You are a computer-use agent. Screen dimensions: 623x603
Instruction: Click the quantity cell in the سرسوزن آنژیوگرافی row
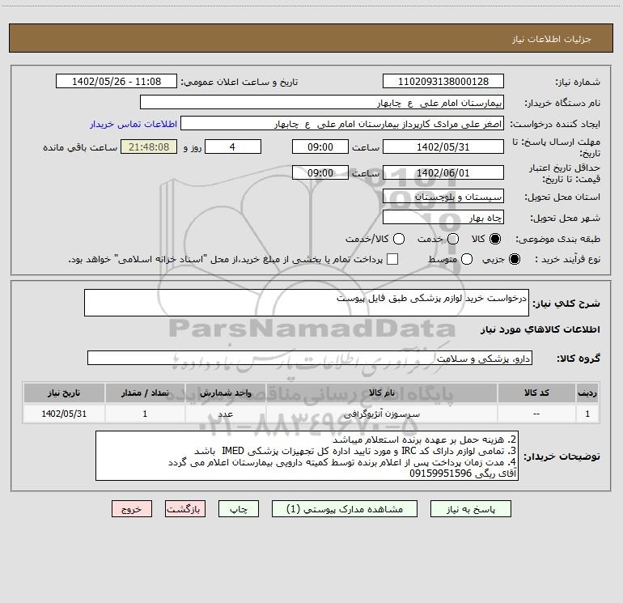coord(145,414)
